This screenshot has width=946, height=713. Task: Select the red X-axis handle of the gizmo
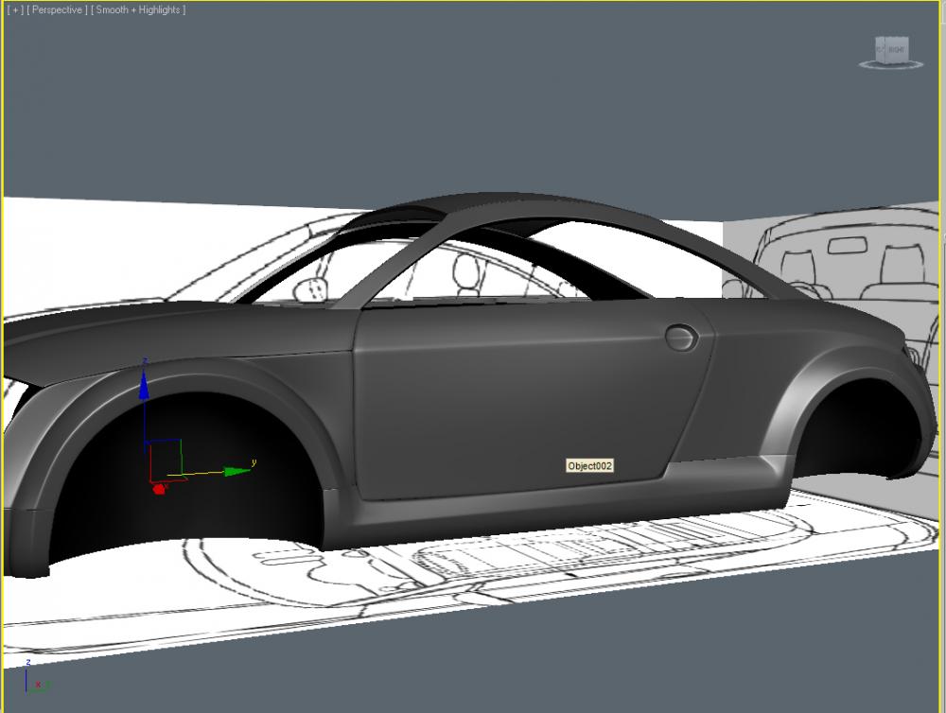158,488
